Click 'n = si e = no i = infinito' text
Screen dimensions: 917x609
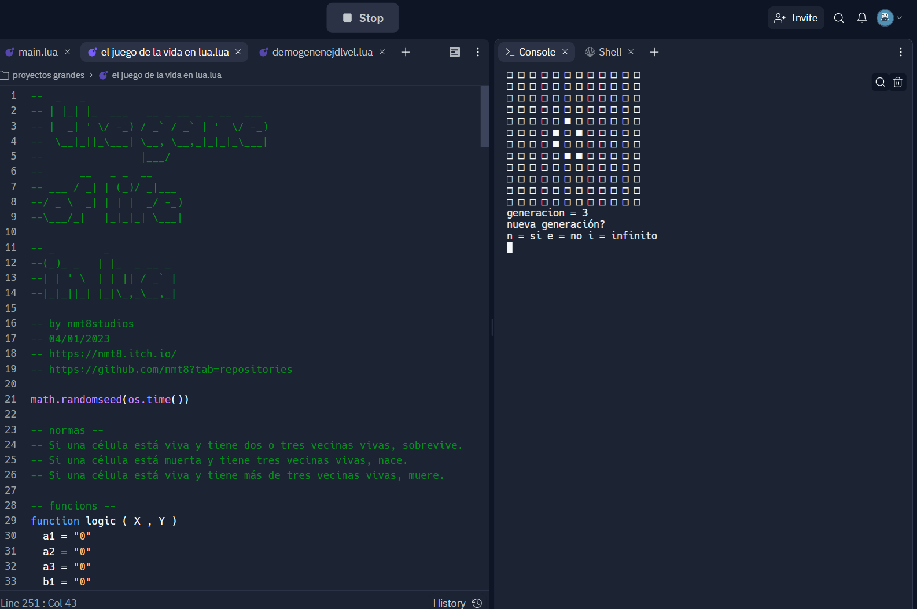tap(582, 236)
